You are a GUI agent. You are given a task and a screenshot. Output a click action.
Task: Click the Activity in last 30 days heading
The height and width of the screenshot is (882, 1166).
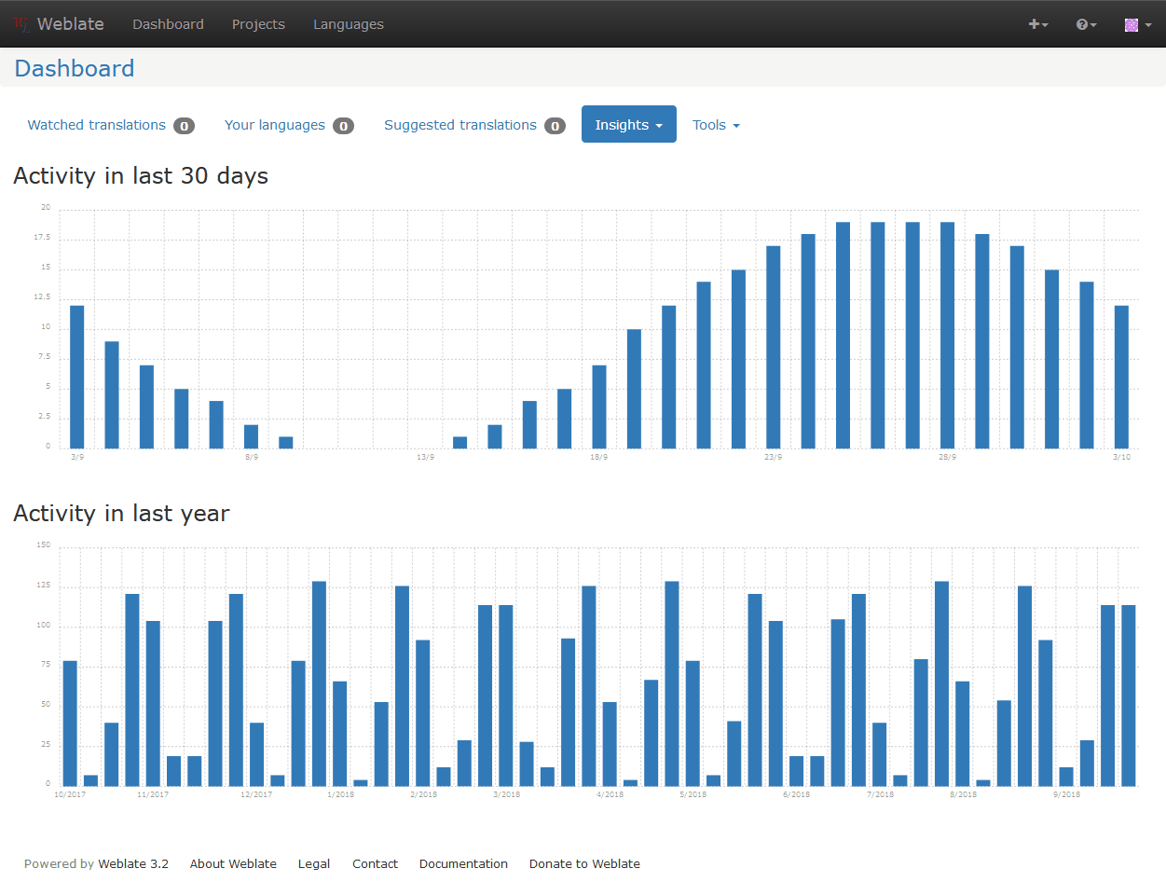coord(141,175)
